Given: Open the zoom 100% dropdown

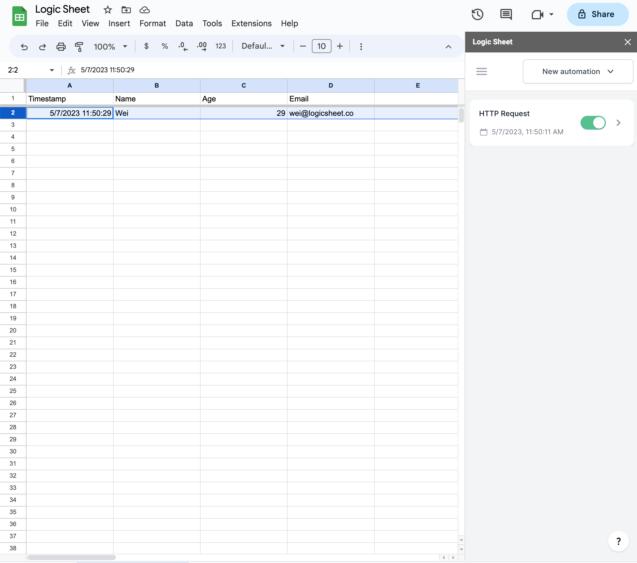Looking at the screenshot, I should tap(110, 46).
